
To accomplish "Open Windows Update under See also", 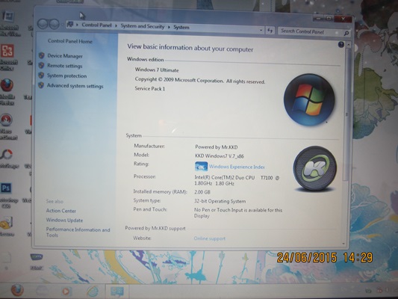I will tap(64, 221).
